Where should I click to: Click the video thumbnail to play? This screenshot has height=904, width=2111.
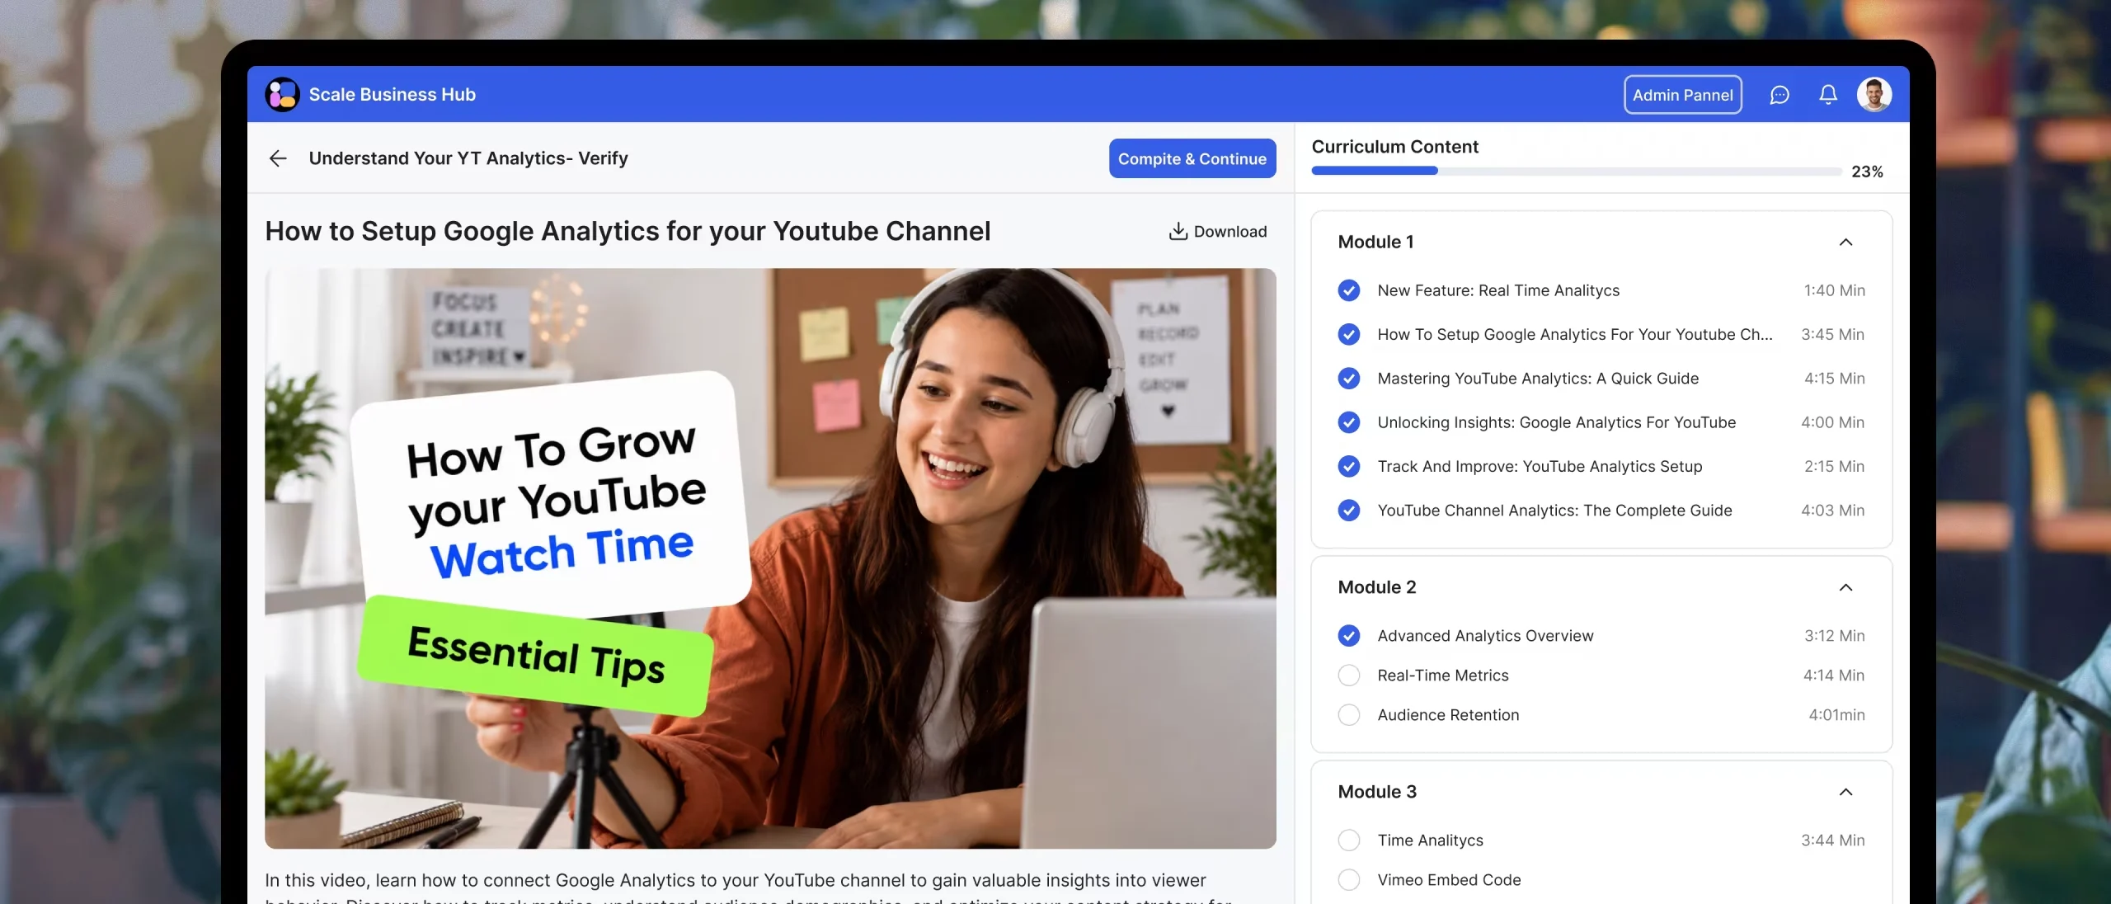(770, 558)
